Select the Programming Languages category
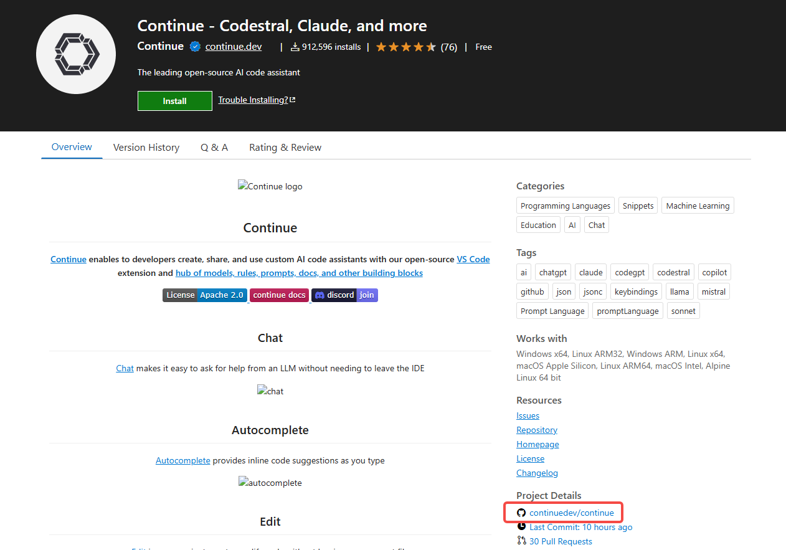Image resolution: width=786 pixels, height=550 pixels. click(566, 206)
